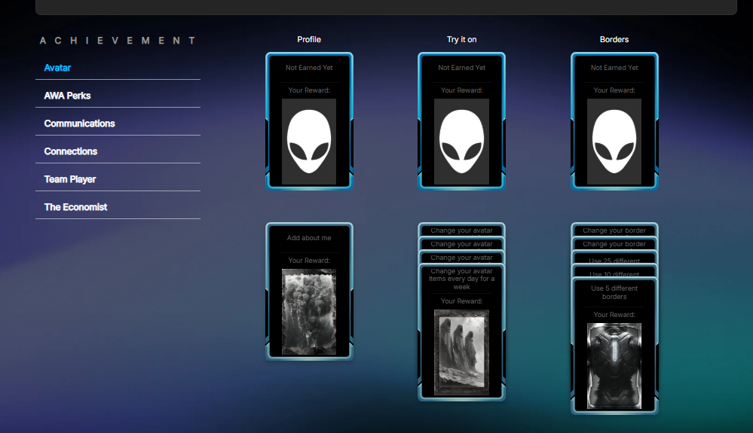Click the Borders column heading
This screenshot has width=753, height=433.
point(614,39)
